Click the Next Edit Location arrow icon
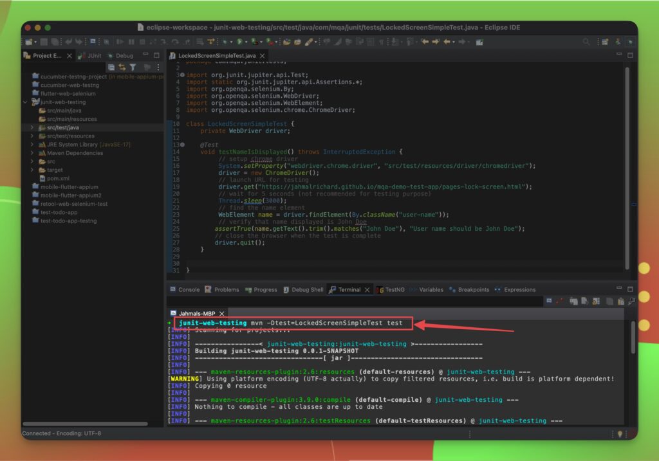The image size is (659, 461). [436, 42]
